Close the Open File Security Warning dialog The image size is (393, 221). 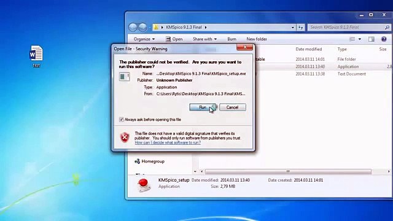tap(245, 47)
